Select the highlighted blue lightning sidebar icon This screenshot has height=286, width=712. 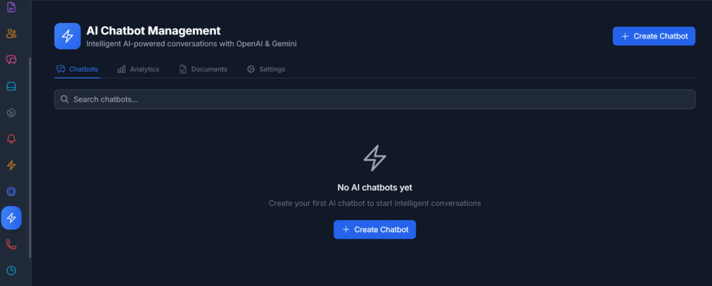coord(11,218)
